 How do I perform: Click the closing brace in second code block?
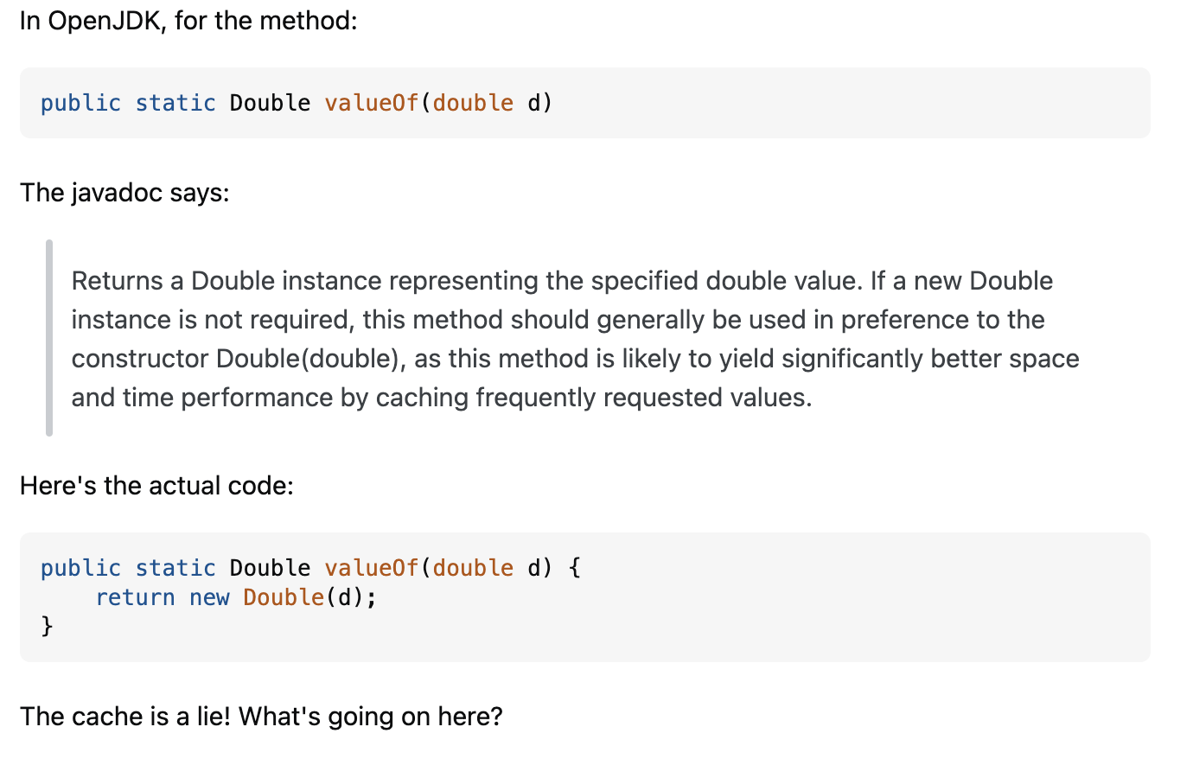point(47,626)
